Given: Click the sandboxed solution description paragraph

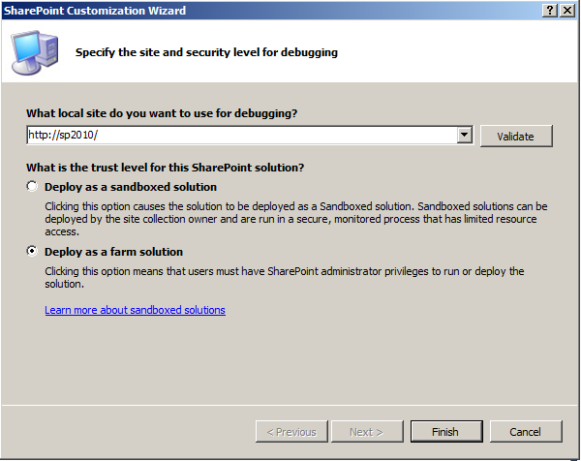Looking at the screenshot, I should [296, 219].
